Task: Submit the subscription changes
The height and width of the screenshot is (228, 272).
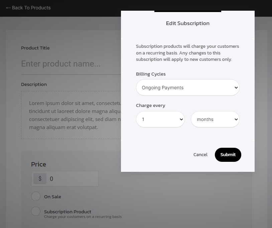Action: [x=228, y=154]
